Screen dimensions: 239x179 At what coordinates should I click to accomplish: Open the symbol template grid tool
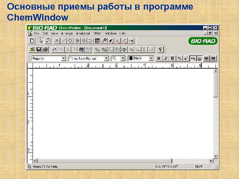(x=97, y=41)
